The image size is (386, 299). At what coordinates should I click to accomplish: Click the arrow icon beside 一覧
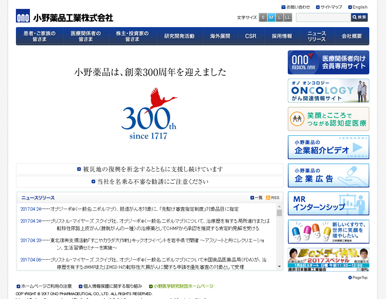[x=252, y=198]
